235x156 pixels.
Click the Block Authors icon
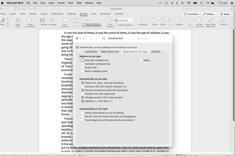click(x=190, y=20)
